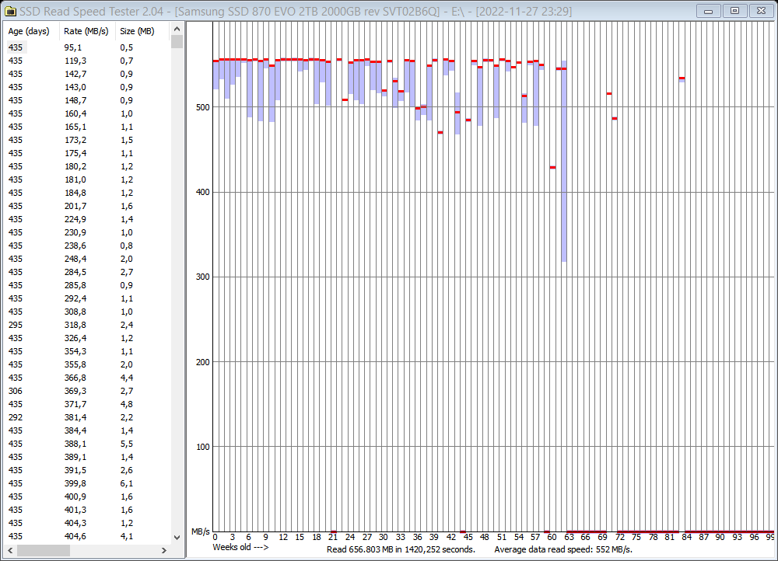The width and height of the screenshot is (778, 561).
Task: Sort the list by Age (days) column
Action: [29, 31]
